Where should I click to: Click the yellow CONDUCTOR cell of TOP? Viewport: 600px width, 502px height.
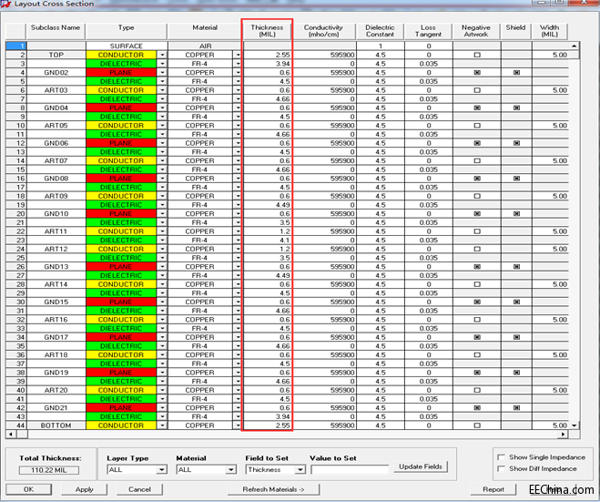point(121,55)
